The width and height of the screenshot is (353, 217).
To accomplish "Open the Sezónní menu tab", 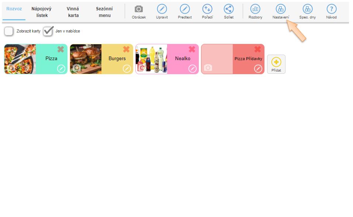I will [x=104, y=12].
